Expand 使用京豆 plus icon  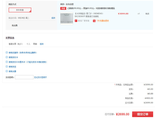point(7,67)
